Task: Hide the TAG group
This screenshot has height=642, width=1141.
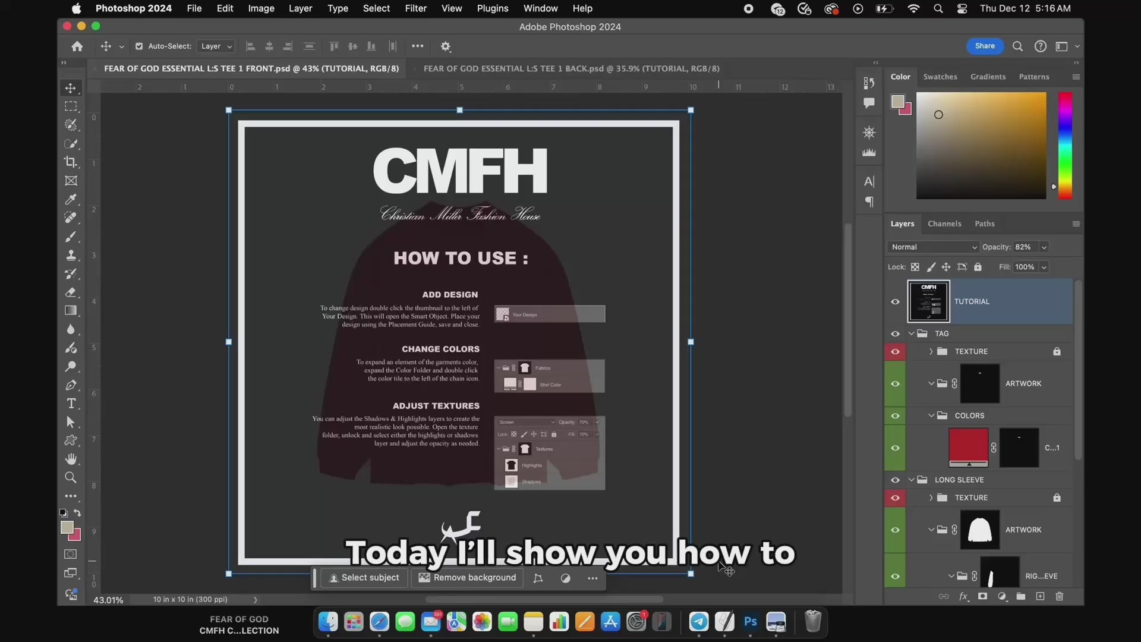Action: click(x=895, y=334)
